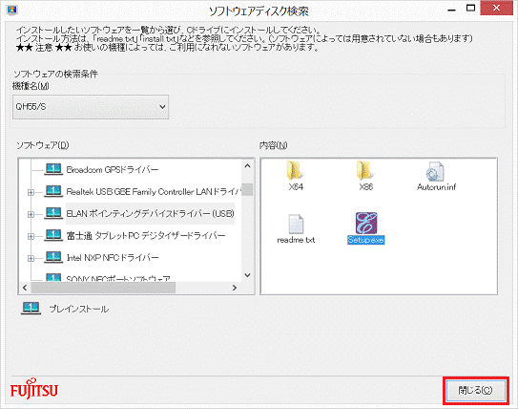Minimize the ソフトウェアディスク検索 window
The image size is (518, 409).
pyautogui.click(x=451, y=10)
